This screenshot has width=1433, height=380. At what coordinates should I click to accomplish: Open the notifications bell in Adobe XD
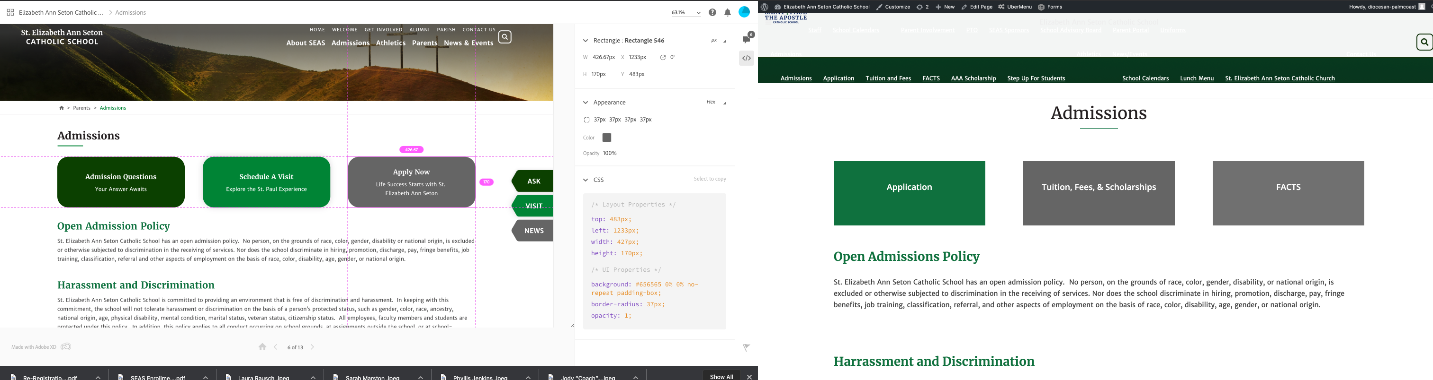pyautogui.click(x=728, y=13)
